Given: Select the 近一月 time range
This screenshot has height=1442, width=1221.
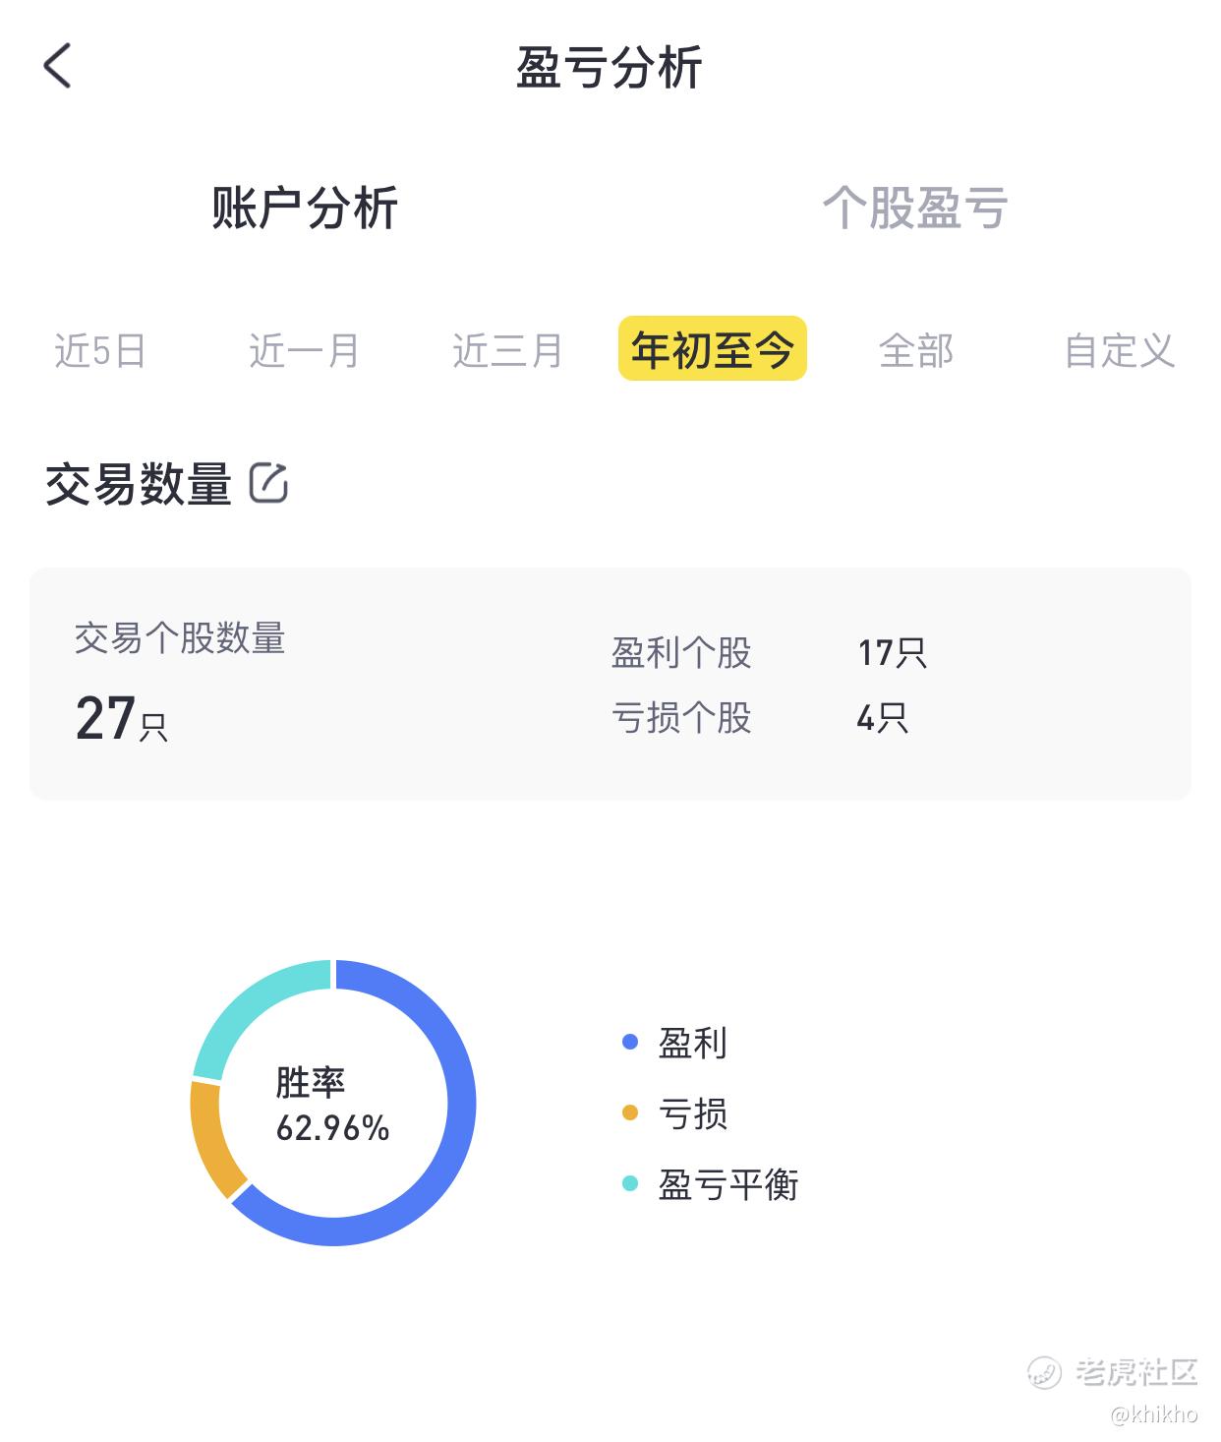Looking at the screenshot, I should pos(304,350).
